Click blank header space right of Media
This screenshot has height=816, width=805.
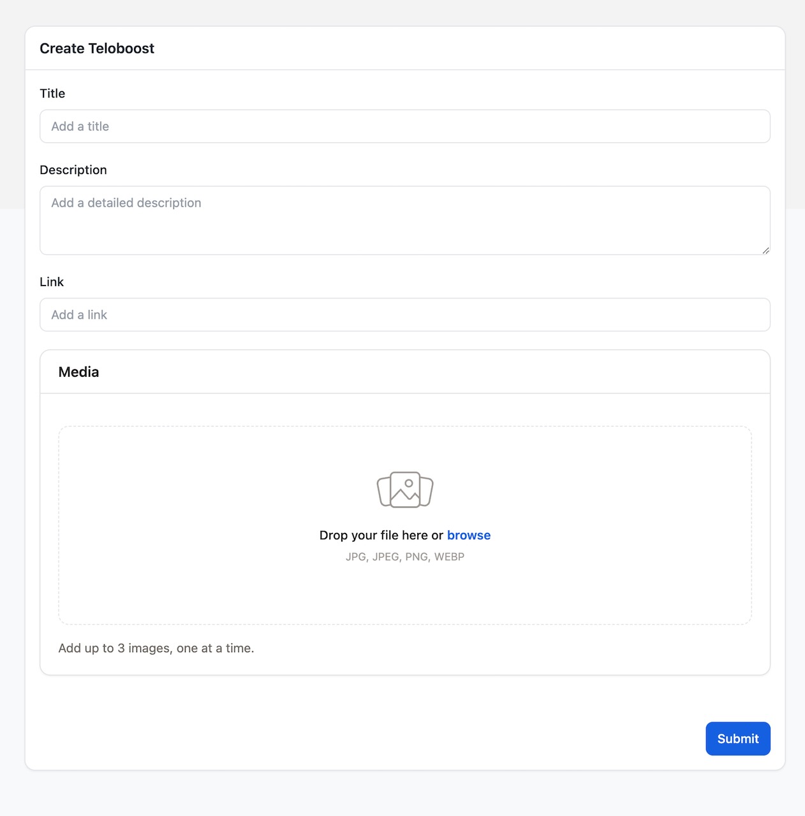pos(447,372)
